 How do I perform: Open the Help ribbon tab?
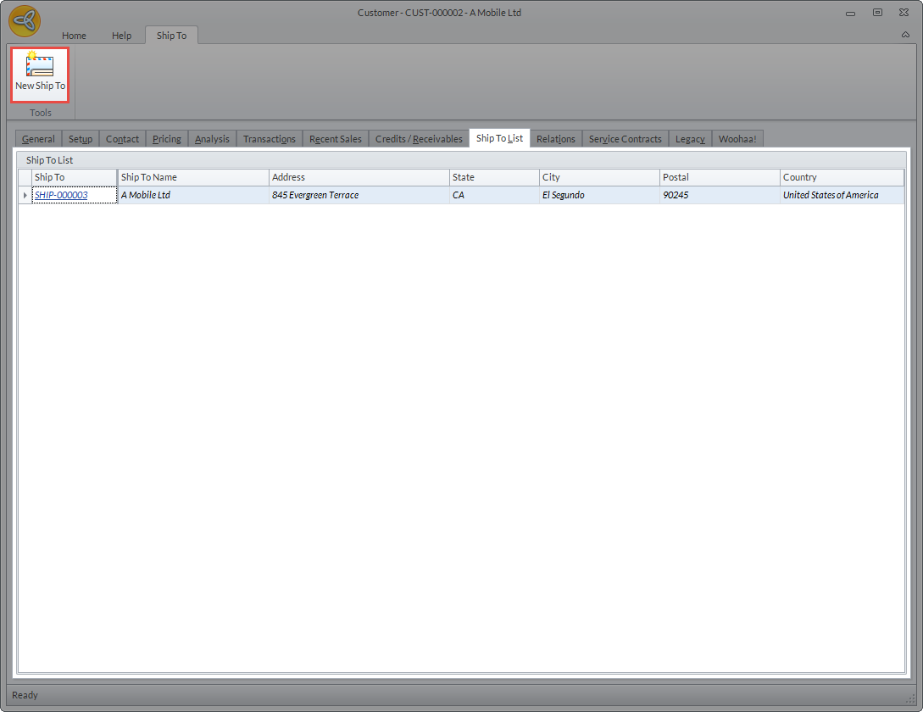[122, 36]
